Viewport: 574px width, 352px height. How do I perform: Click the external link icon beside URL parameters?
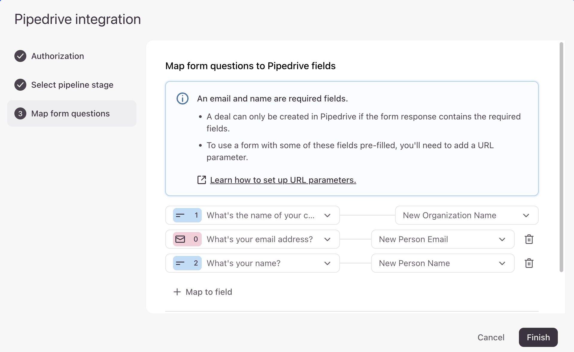[202, 180]
